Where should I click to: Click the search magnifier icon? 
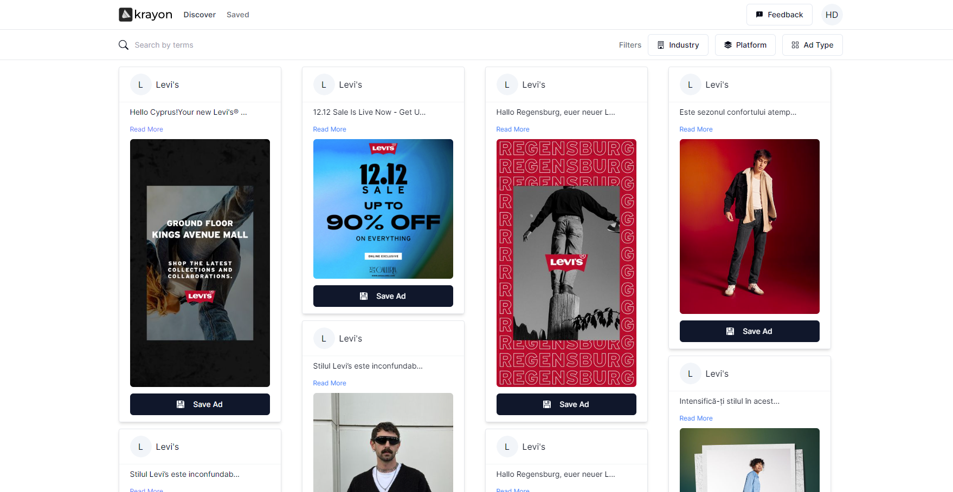pos(124,45)
